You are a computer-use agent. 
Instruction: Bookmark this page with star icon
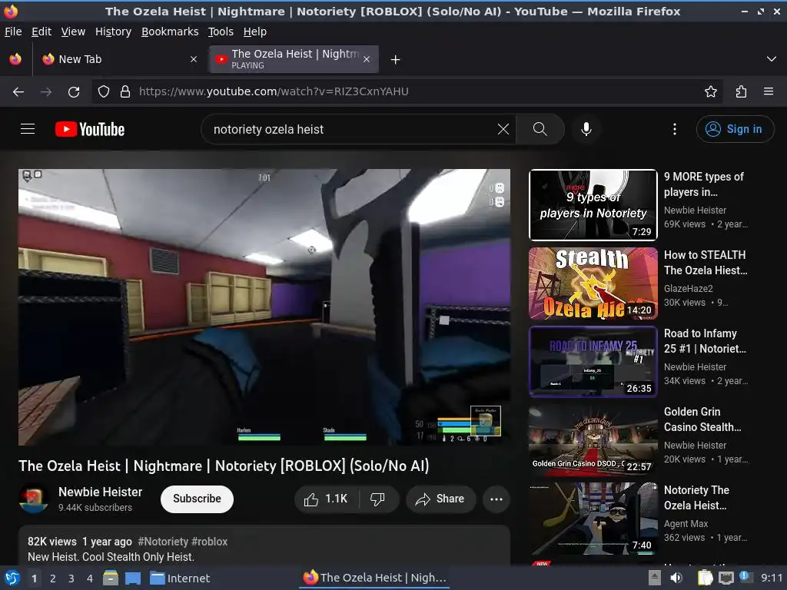point(711,92)
